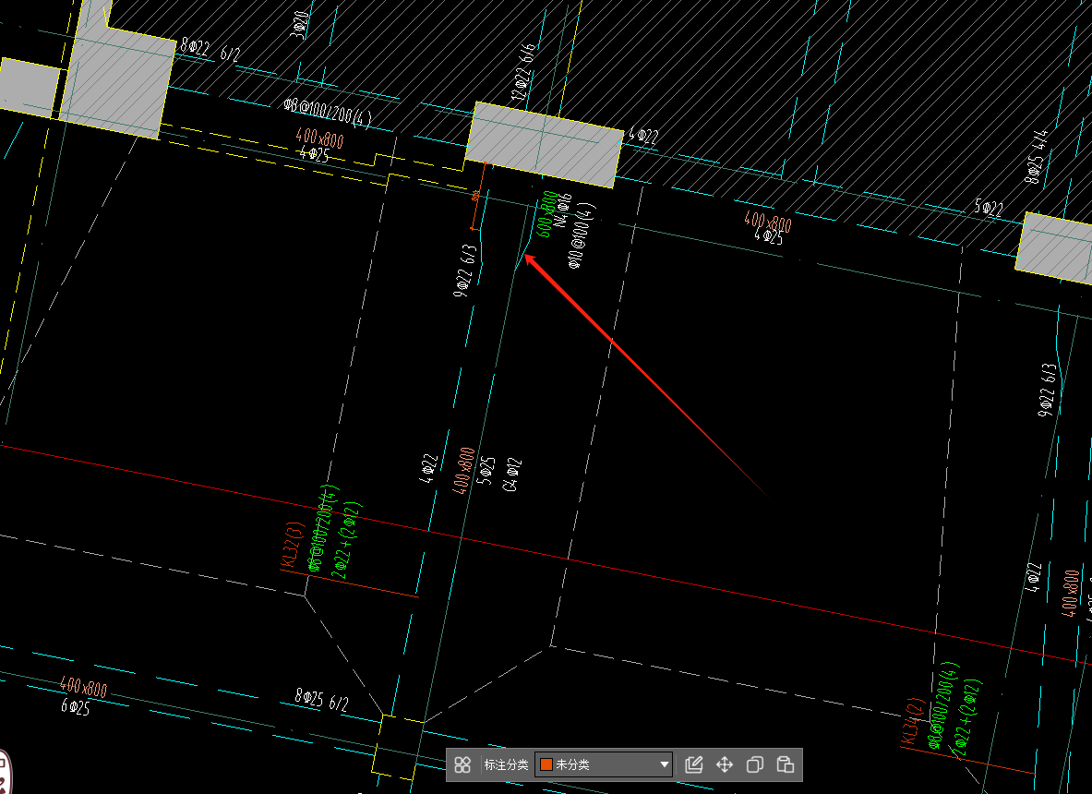Click the 标注分类 label in the toolbar
The width and height of the screenshot is (1092, 794).
point(506,764)
